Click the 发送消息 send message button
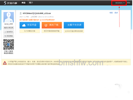This screenshot has width=133, height=100. [x=9, y=36]
